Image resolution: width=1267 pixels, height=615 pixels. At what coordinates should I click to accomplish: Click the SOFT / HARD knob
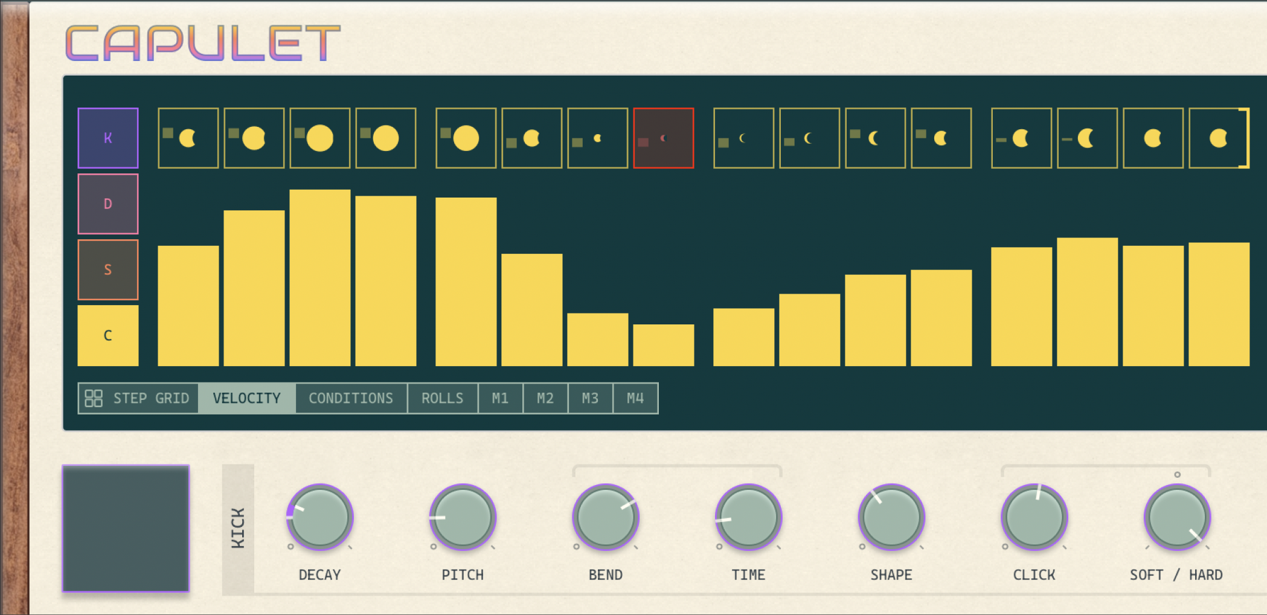pos(1178,517)
